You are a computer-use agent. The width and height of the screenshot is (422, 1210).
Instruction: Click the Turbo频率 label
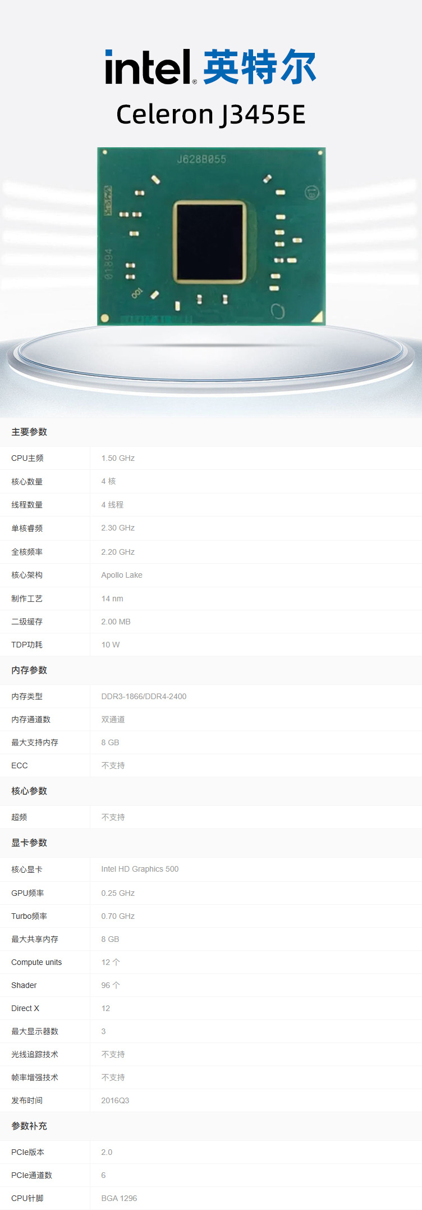click(x=29, y=916)
